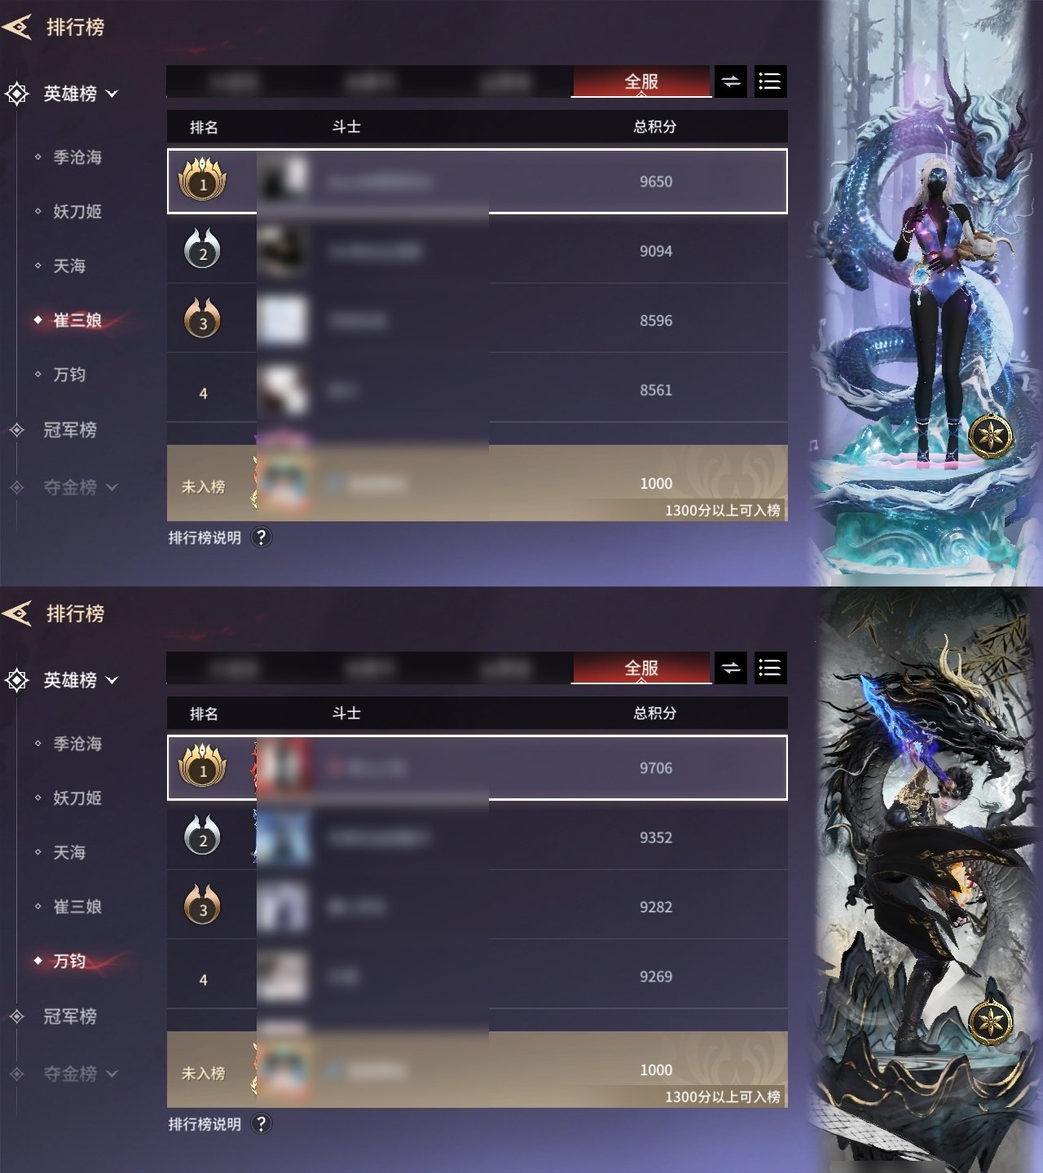Click the question mark beside upper 排行榜说明
This screenshot has height=1173, width=1043.
point(261,537)
